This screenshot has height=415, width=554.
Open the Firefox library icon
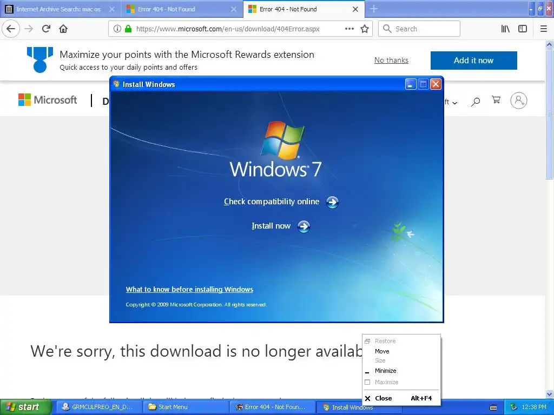[x=505, y=29]
